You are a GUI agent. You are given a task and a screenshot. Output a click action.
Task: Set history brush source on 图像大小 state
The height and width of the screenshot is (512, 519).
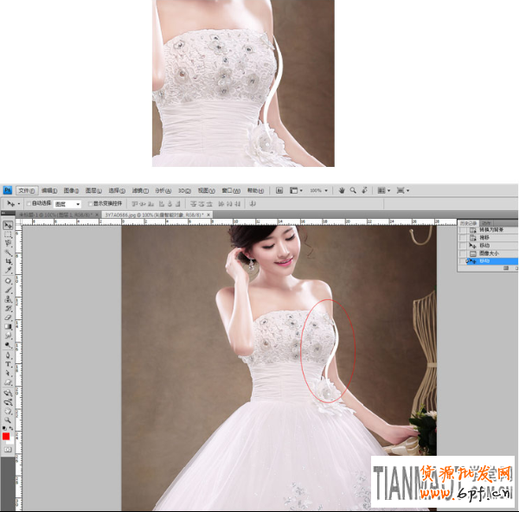pos(461,253)
